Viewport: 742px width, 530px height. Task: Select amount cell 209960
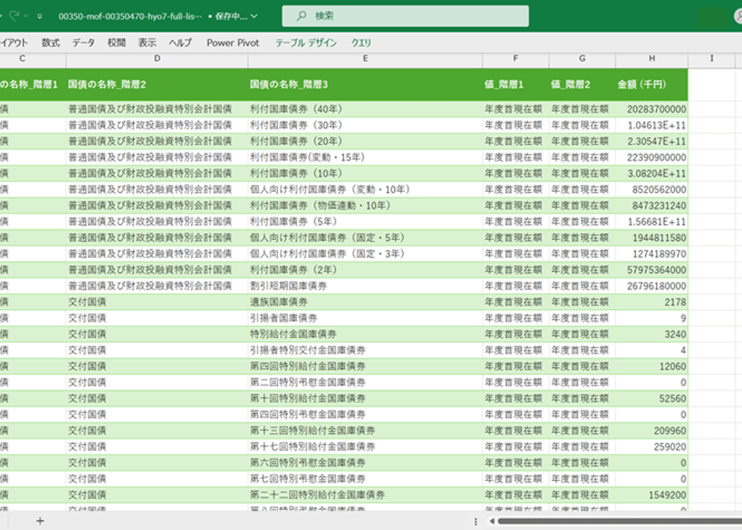651,430
